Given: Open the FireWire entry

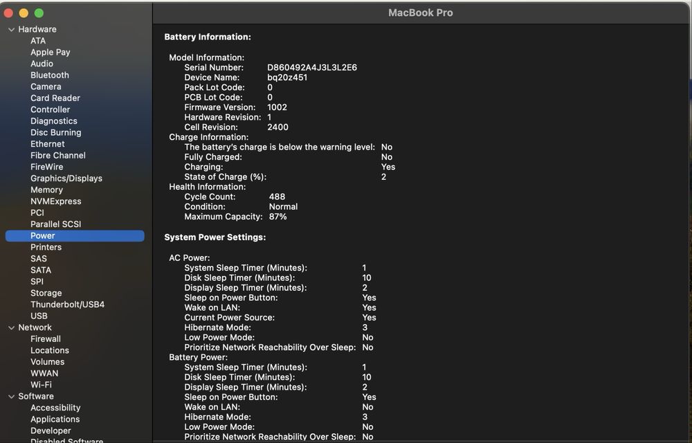Looking at the screenshot, I should 47,167.
